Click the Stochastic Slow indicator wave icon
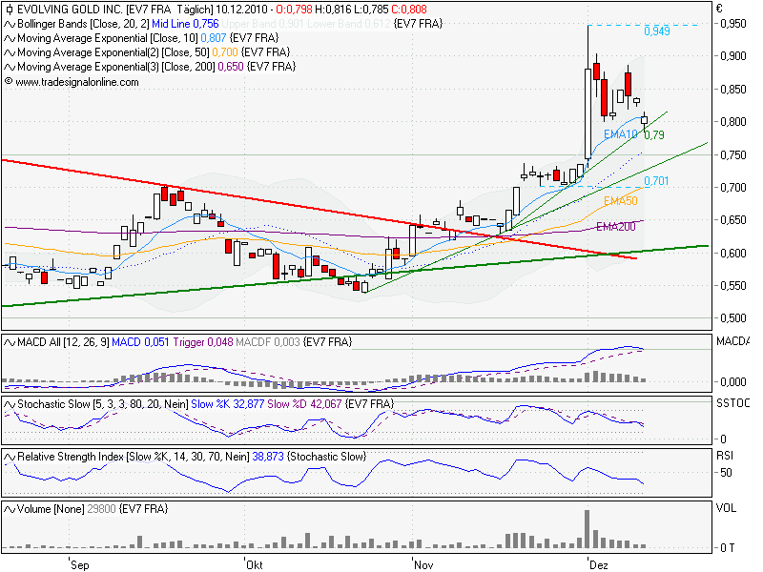The width and height of the screenshot is (763, 572). coord(9,404)
